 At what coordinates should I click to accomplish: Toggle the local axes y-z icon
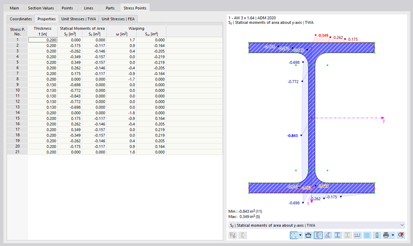click(318, 235)
